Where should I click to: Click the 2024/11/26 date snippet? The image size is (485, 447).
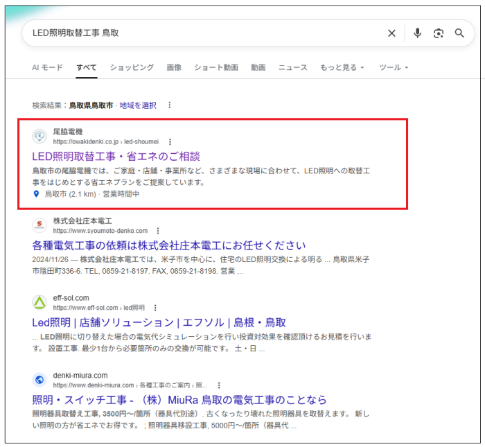[x=50, y=259]
